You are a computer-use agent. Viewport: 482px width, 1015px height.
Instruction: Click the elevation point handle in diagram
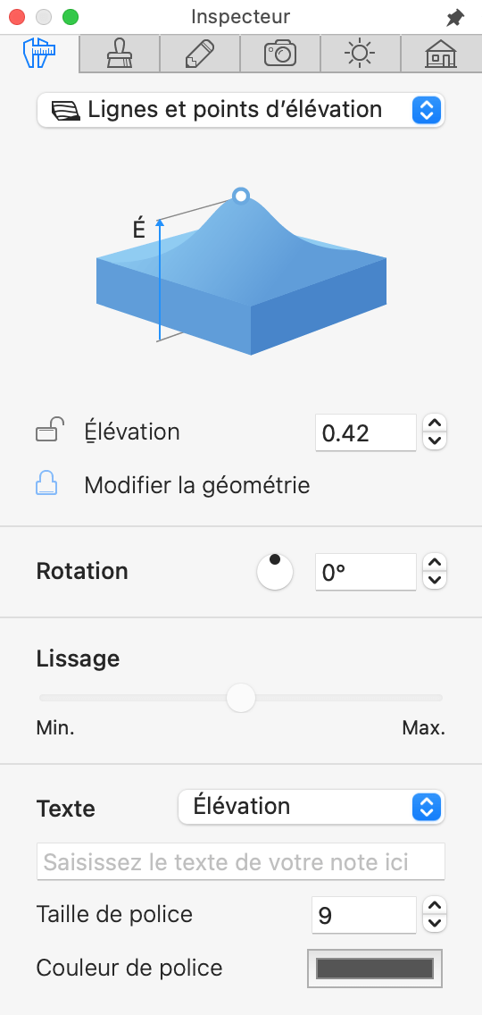[x=241, y=196]
